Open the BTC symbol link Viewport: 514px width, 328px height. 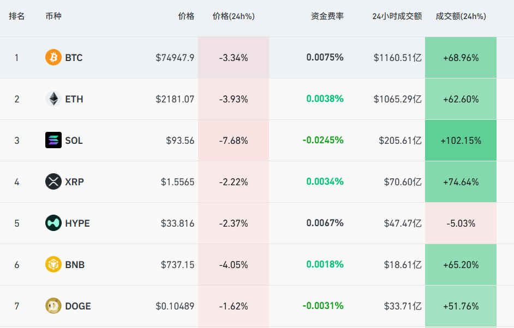click(x=74, y=58)
